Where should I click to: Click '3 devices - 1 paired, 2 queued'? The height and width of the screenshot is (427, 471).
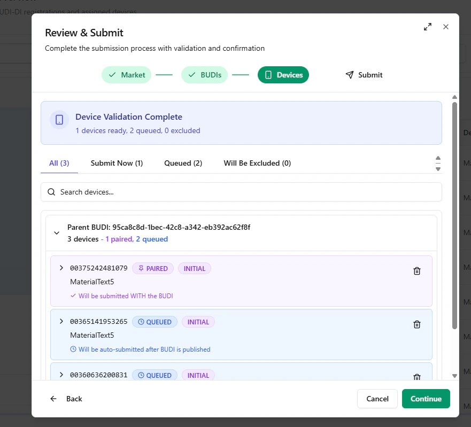click(118, 239)
